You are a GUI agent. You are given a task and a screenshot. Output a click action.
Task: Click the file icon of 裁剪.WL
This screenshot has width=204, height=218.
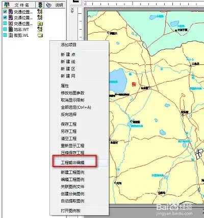[x=11, y=35]
